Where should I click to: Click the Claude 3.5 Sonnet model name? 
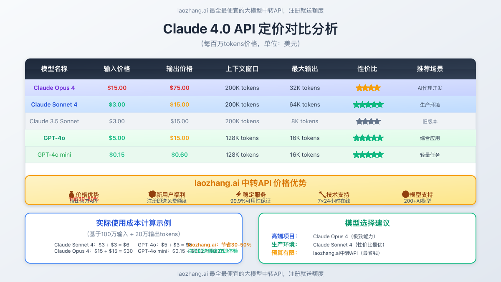coord(54,121)
